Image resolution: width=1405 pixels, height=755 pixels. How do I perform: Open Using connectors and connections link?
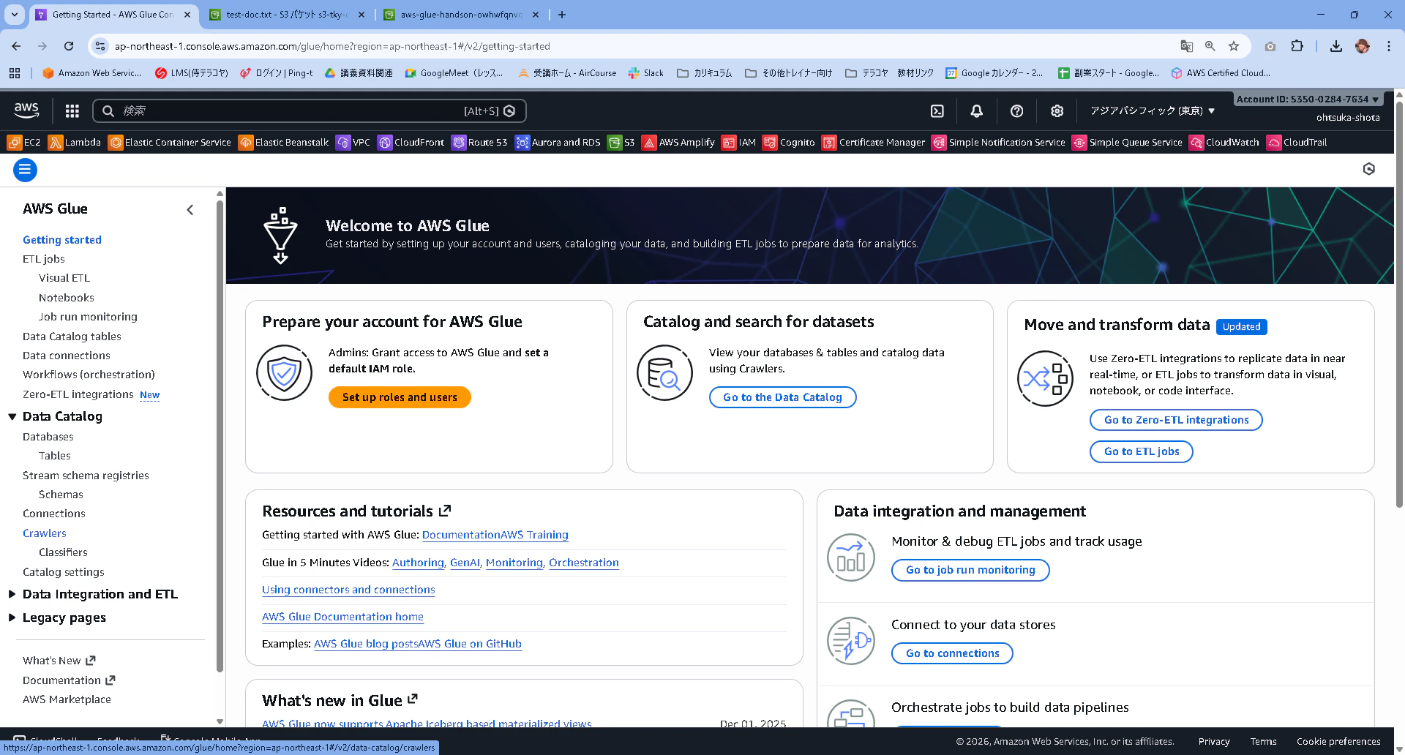pyautogui.click(x=348, y=590)
